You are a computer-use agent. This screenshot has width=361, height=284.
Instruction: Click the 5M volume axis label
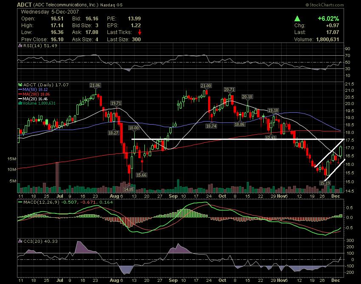pyautogui.click(x=13, y=181)
